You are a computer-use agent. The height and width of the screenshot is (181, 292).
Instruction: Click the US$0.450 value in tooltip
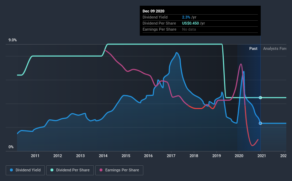point(190,23)
